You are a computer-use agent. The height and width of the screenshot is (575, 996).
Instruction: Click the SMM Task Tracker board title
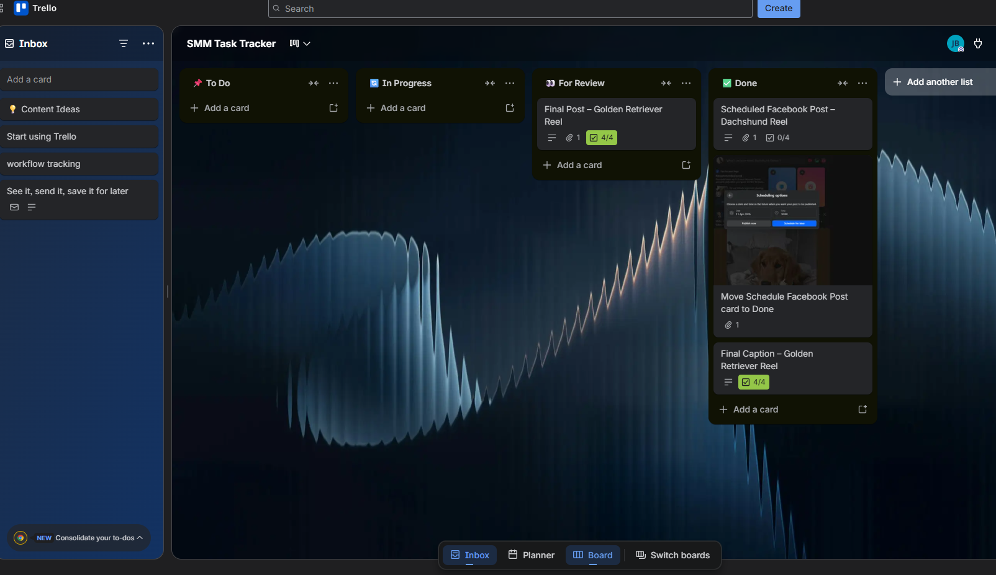tap(231, 43)
